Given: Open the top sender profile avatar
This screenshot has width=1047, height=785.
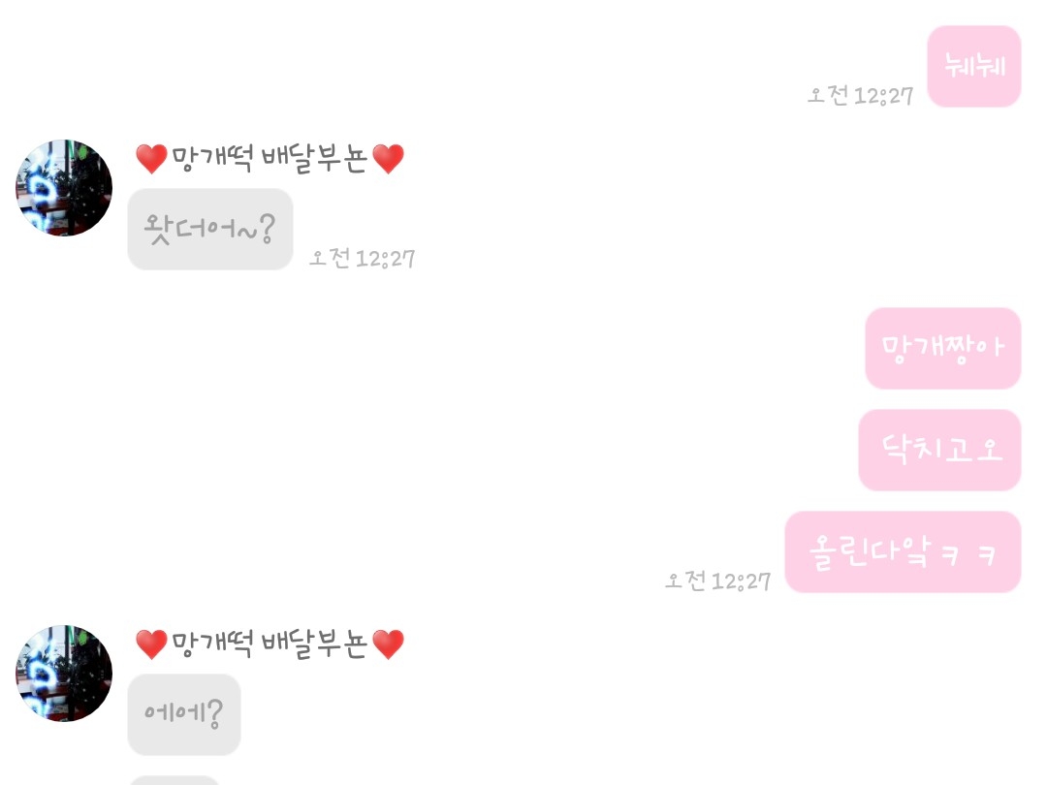Looking at the screenshot, I should tap(64, 188).
